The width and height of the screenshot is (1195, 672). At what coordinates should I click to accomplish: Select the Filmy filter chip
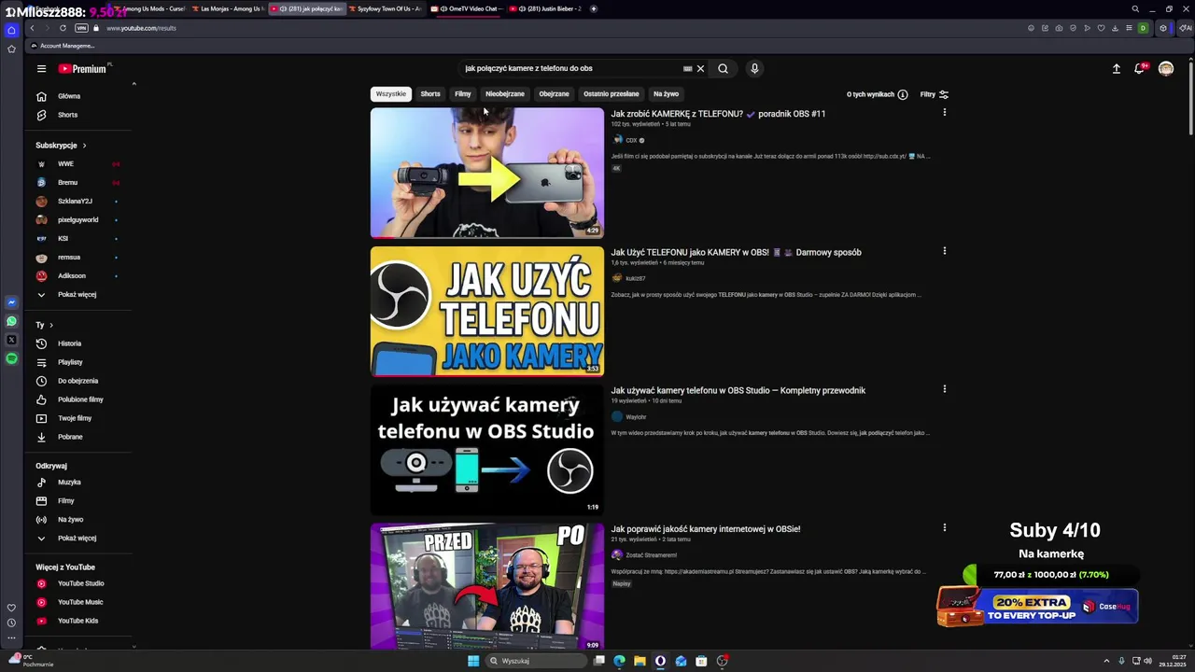coord(463,94)
